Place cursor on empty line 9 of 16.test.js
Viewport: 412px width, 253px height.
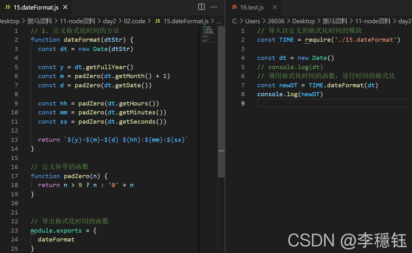point(335,103)
